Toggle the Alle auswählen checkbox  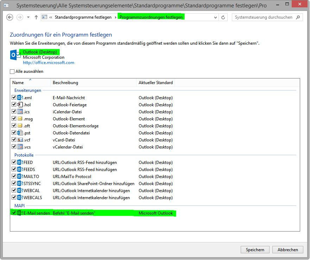tap(12, 71)
